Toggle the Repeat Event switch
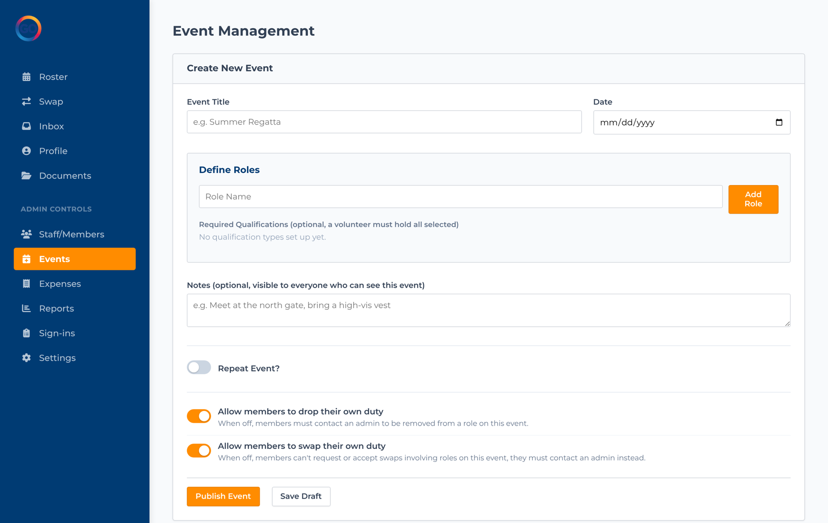Image resolution: width=828 pixels, height=523 pixels. click(x=199, y=368)
